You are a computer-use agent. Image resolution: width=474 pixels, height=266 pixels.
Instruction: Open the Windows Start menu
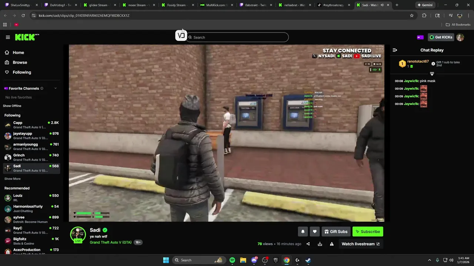166,260
